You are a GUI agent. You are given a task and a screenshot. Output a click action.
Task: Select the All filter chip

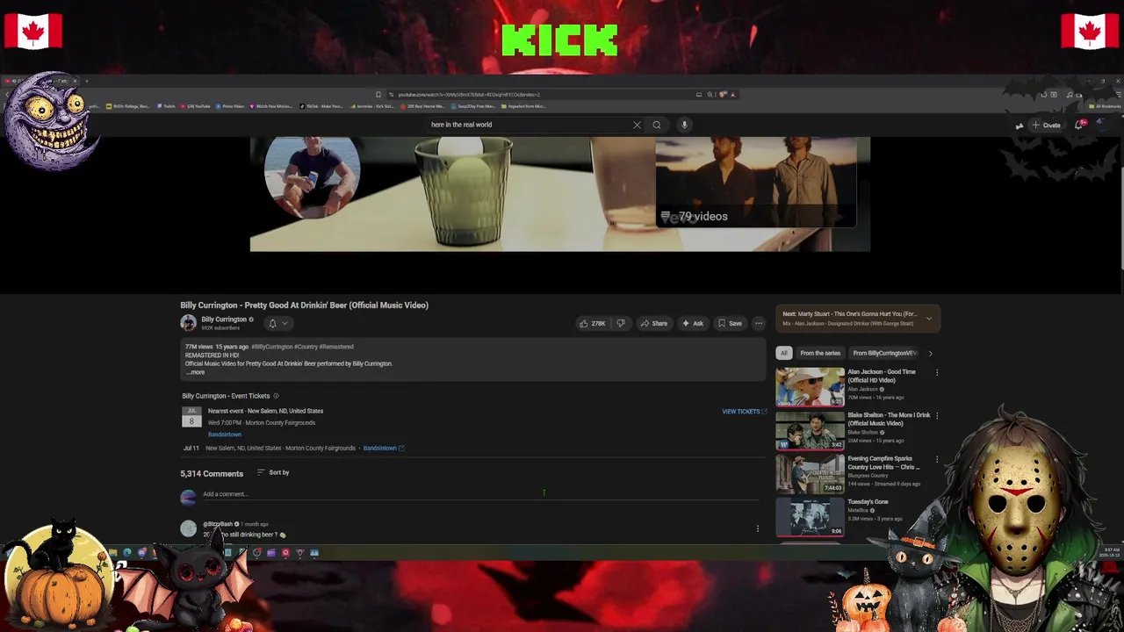784,353
